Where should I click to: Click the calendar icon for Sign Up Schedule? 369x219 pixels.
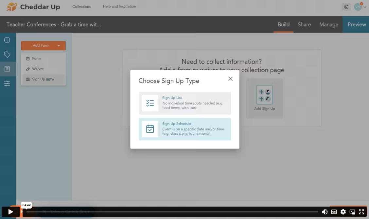pos(150,129)
